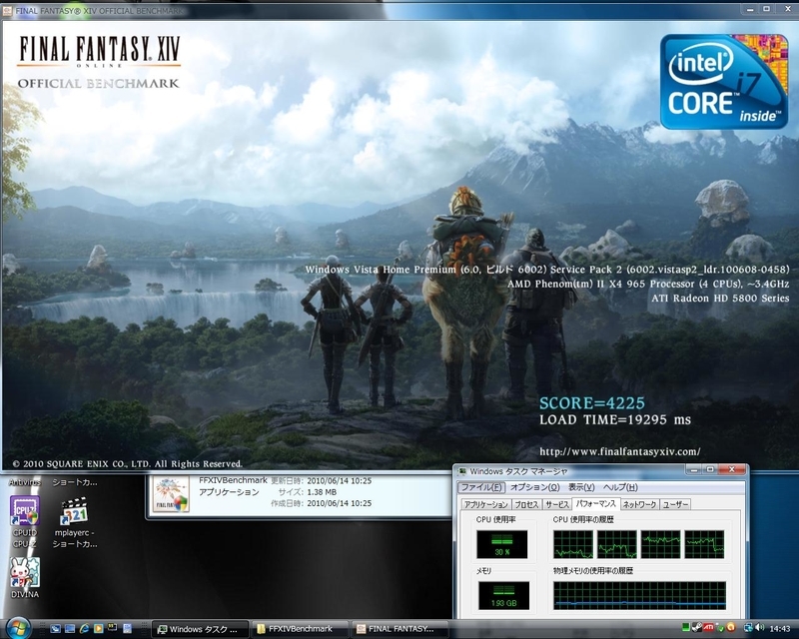Click physical memory usage history graph

point(639,596)
